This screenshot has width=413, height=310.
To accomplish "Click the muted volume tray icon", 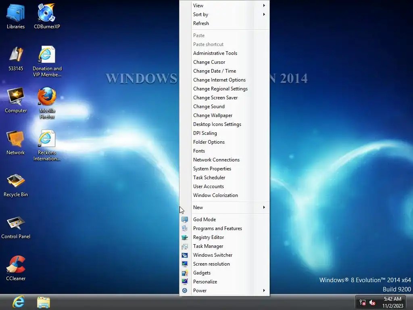I will coord(372,302).
